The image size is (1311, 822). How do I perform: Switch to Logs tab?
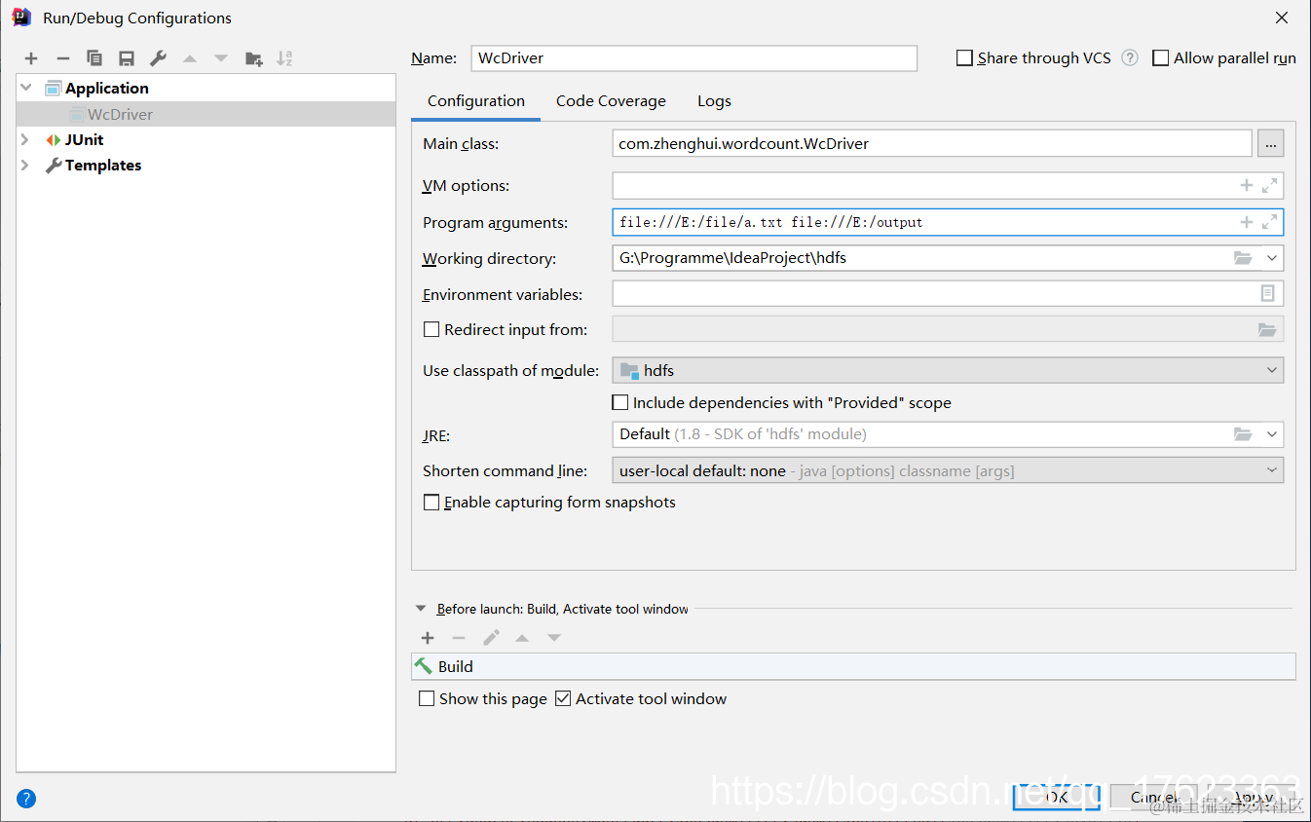pyautogui.click(x=714, y=101)
